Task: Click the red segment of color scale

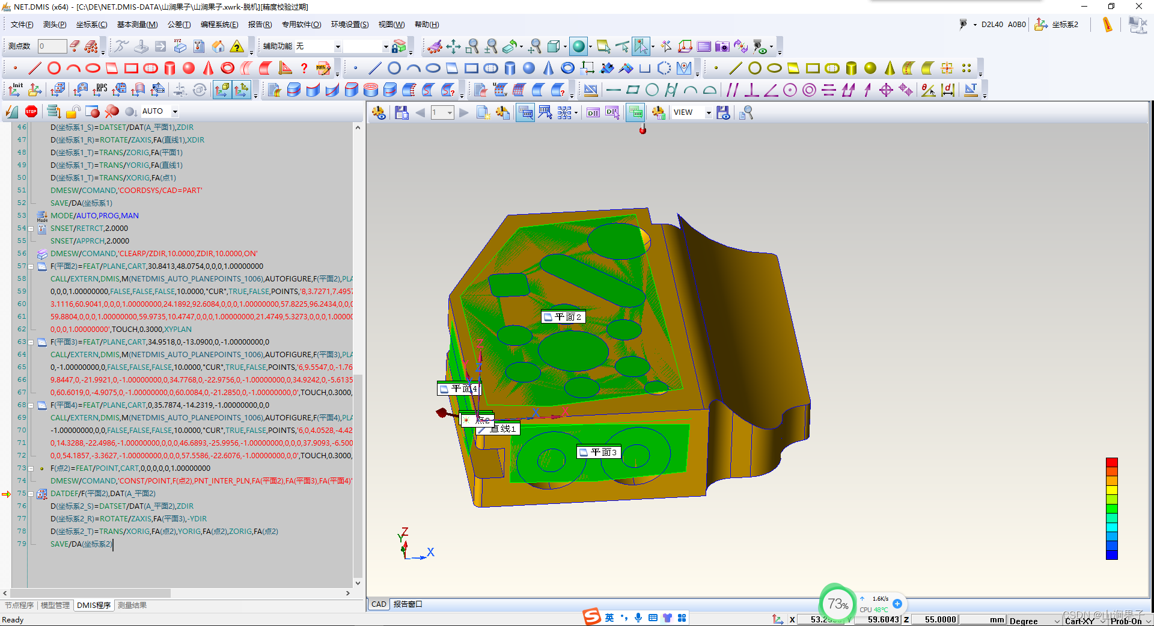Action: click(x=1112, y=462)
